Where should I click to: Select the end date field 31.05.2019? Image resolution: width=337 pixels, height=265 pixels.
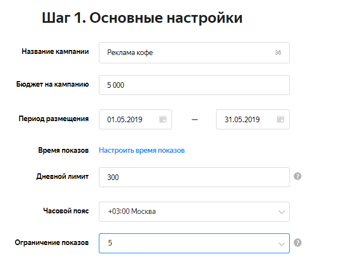pos(244,119)
